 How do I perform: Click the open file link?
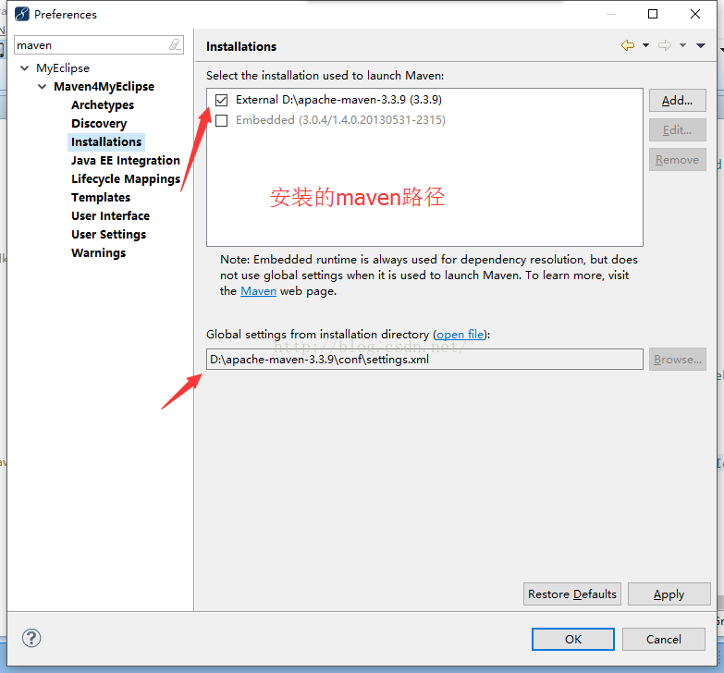[460, 335]
